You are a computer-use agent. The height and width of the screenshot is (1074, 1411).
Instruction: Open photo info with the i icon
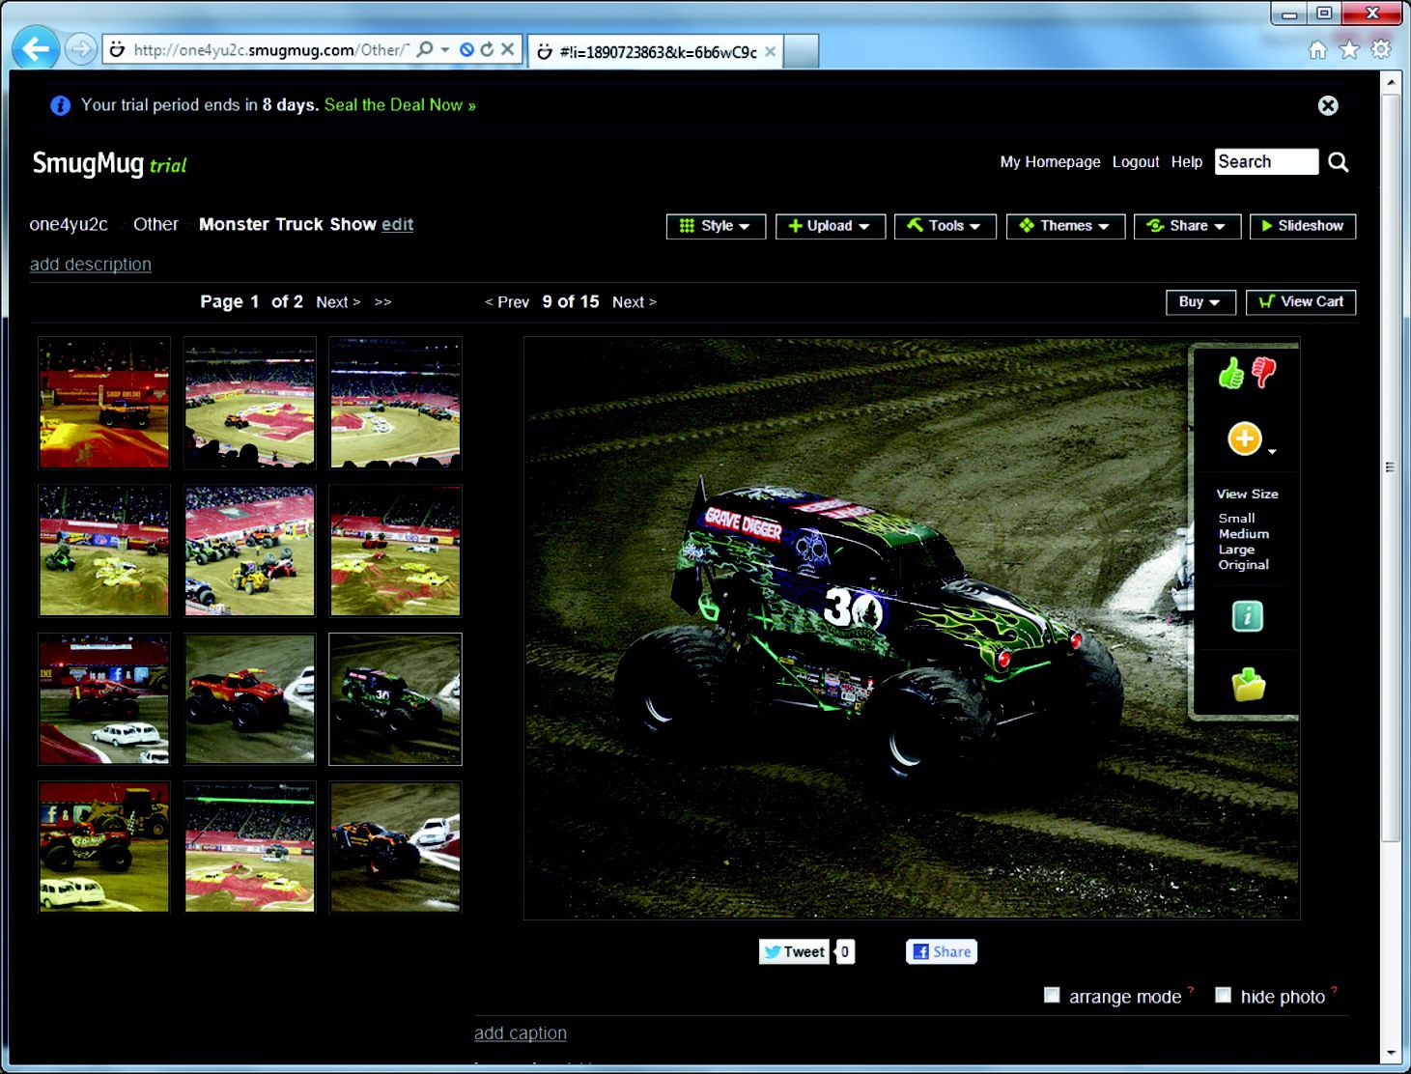click(1247, 616)
